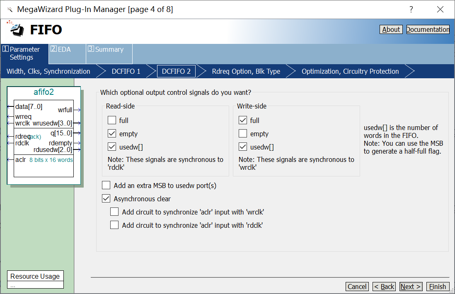455x294 pixels.
Task: Click the rdempty port label
Action: pos(61,143)
